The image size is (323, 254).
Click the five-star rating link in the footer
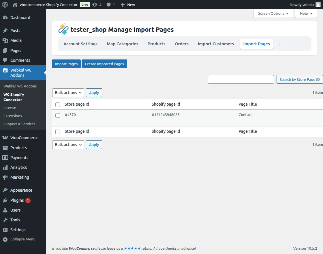coord(132,248)
